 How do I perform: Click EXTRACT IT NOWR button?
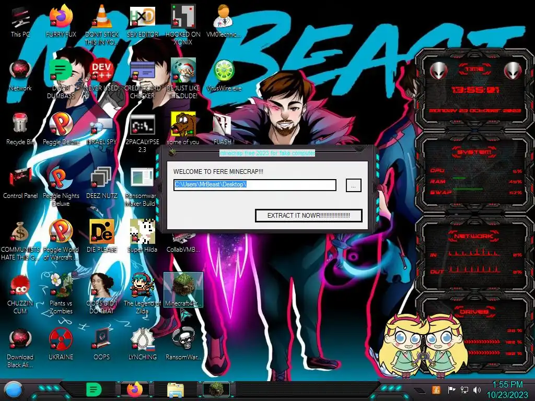308,216
